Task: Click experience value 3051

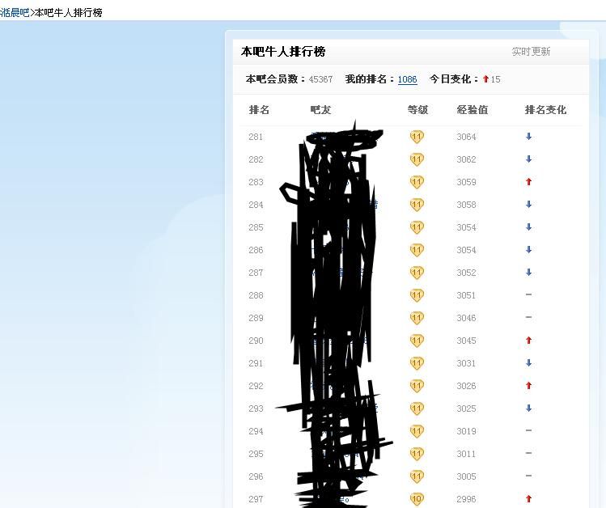Action: (x=467, y=295)
